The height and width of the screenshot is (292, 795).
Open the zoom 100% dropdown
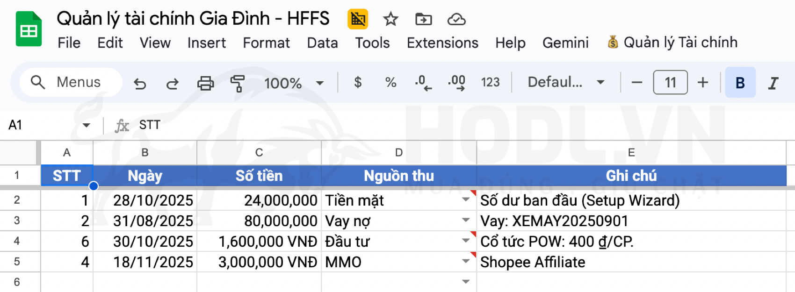[294, 83]
